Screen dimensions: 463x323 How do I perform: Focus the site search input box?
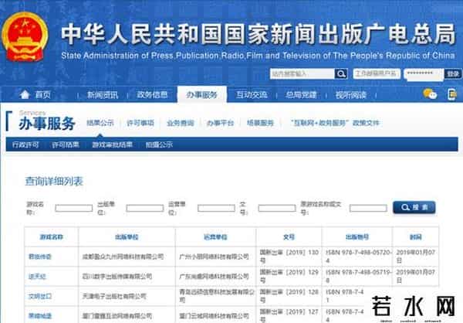(x=302, y=73)
